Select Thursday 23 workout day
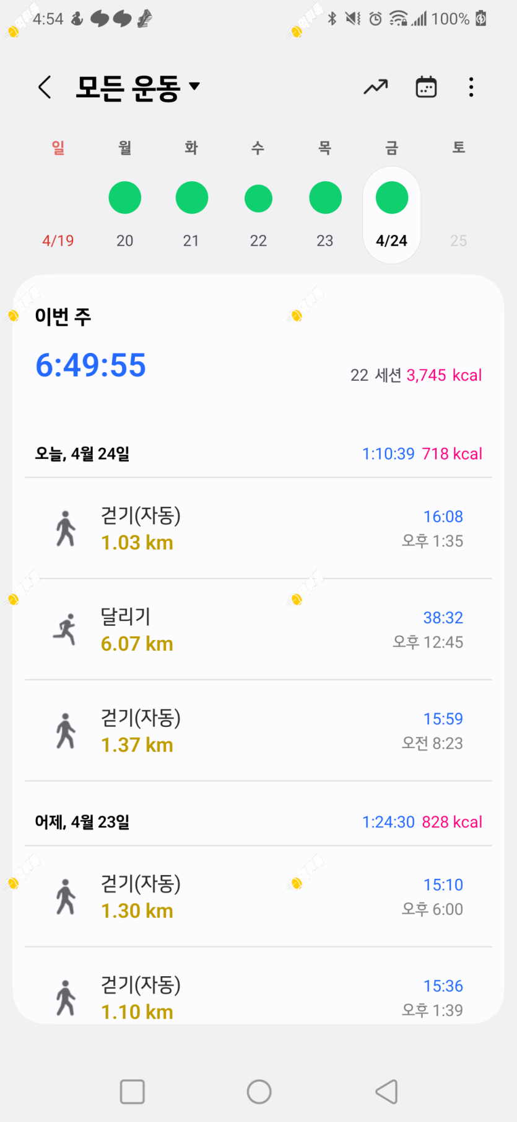 (x=325, y=198)
